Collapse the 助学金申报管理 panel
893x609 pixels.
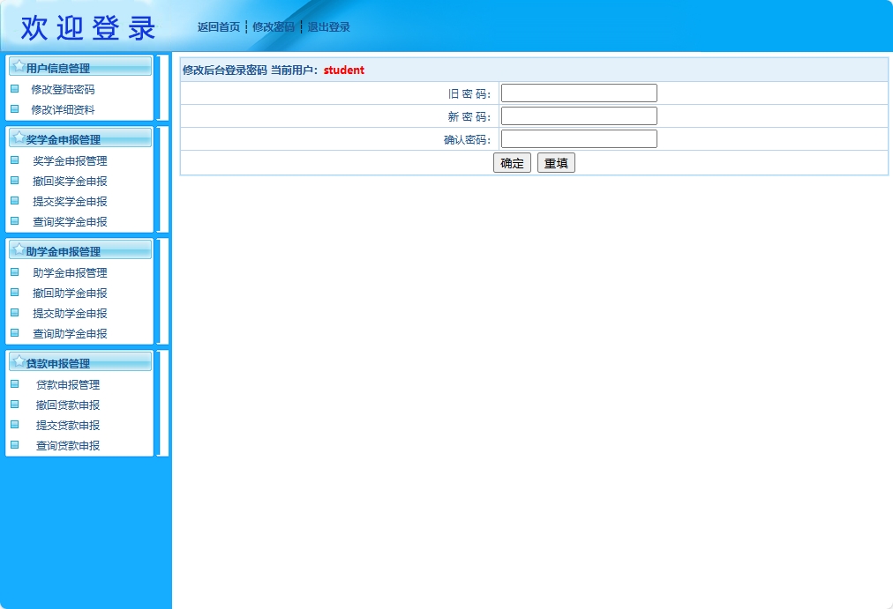tap(163, 291)
